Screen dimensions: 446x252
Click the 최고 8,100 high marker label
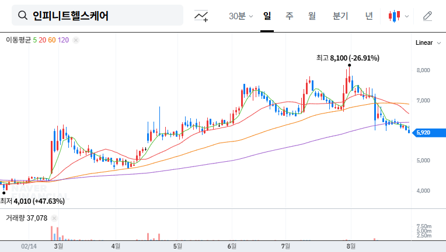(347, 58)
